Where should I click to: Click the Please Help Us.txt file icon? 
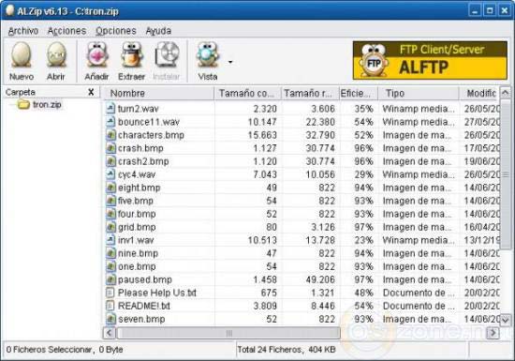tap(110, 293)
